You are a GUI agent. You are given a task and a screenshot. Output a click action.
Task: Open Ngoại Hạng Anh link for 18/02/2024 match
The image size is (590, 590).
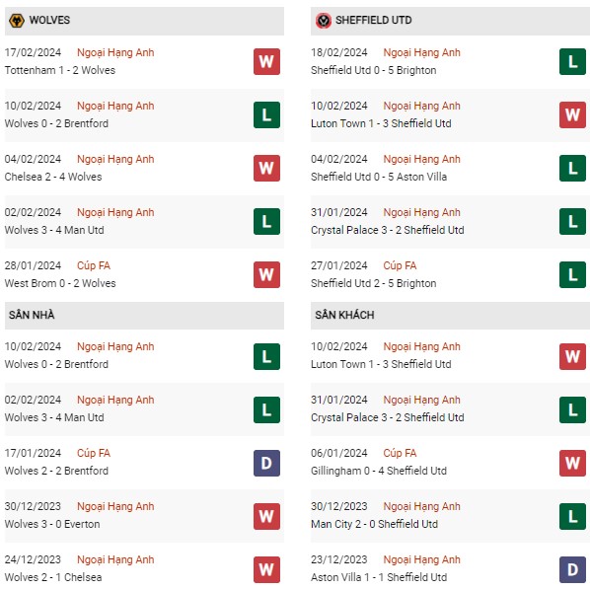tap(422, 52)
